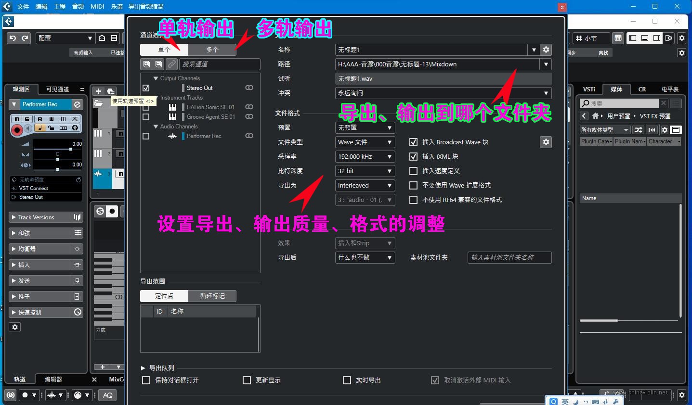Toggle 插入 iXML 块 checkbox

click(413, 156)
